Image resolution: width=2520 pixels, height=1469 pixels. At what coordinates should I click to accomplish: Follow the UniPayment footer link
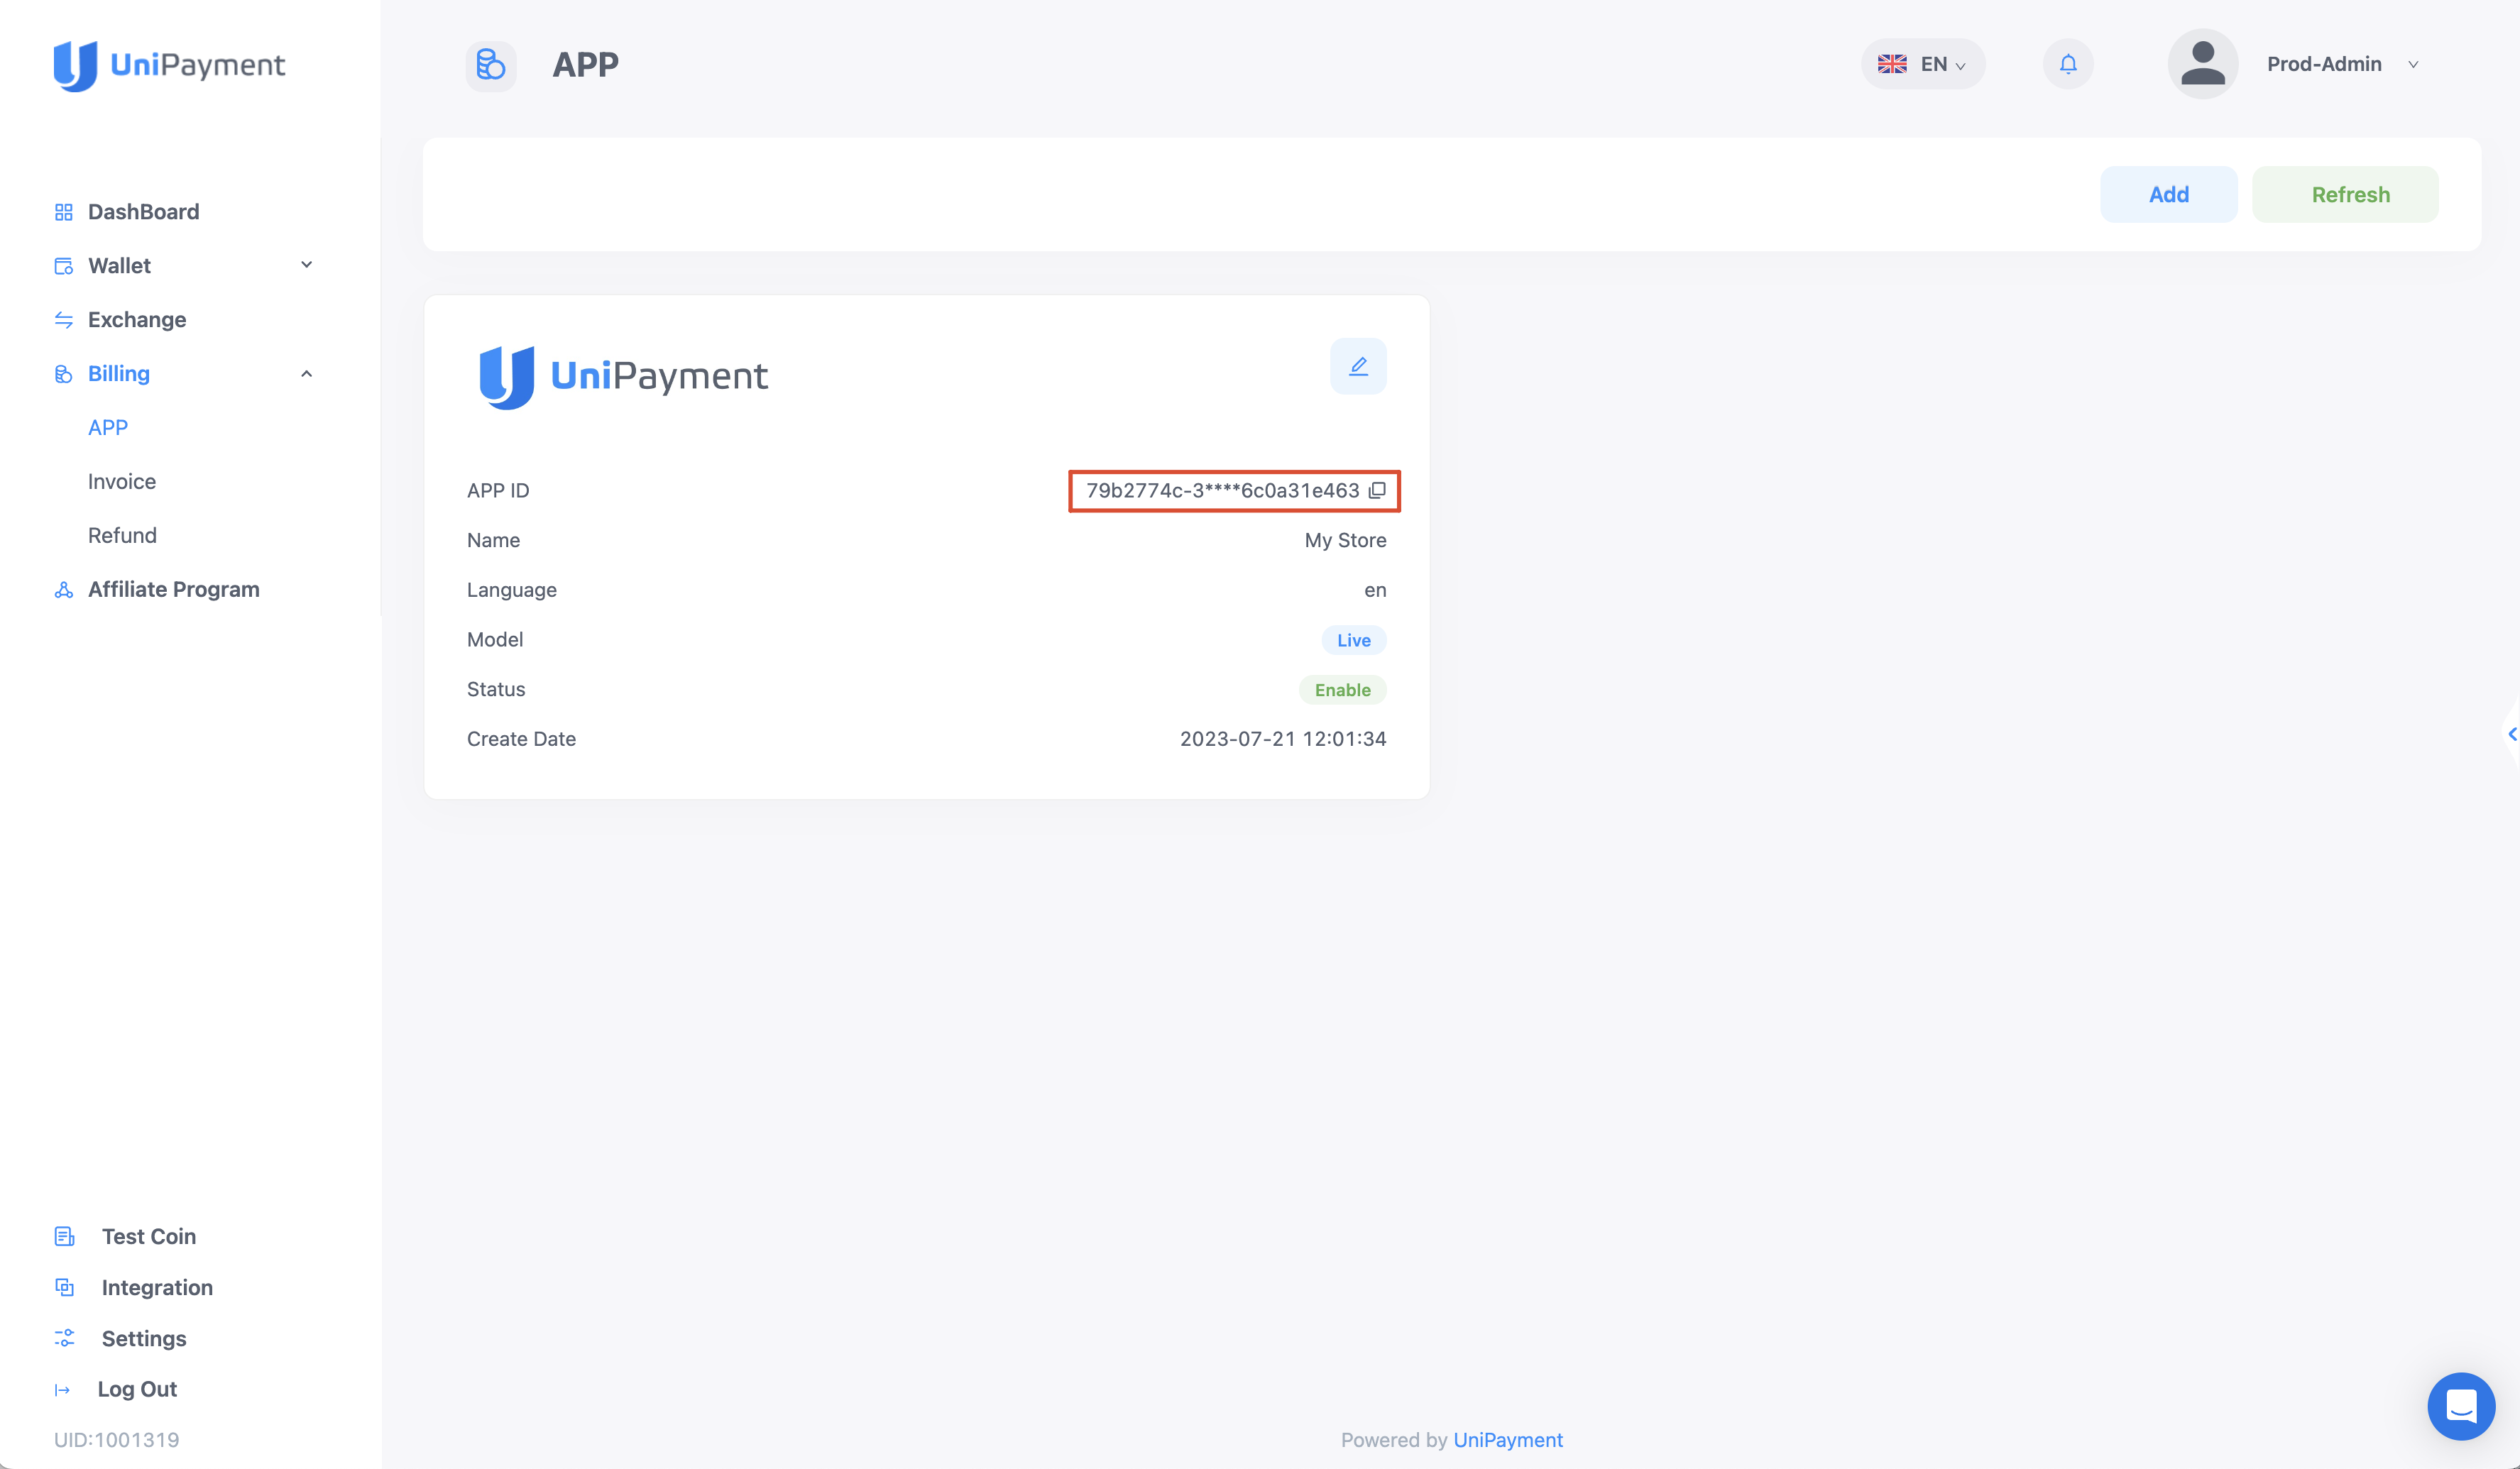click(1507, 1440)
